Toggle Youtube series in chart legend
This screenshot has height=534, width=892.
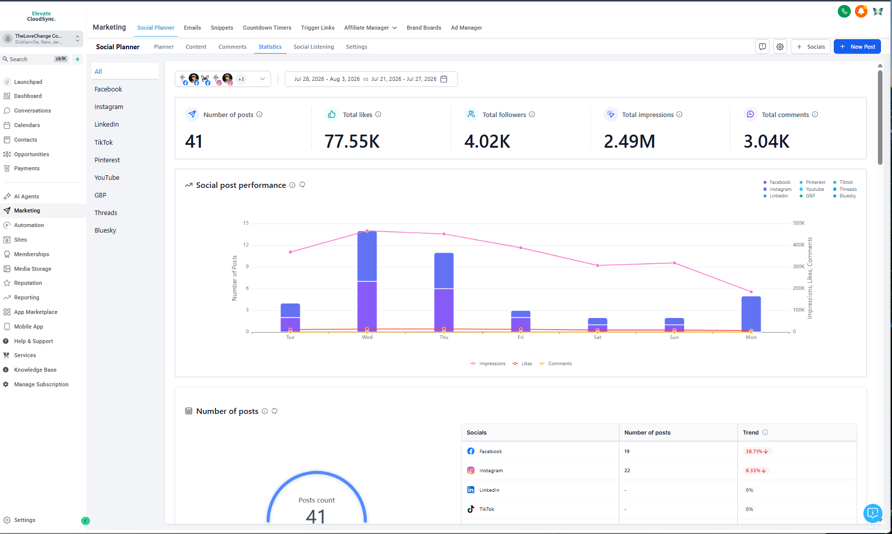812,189
